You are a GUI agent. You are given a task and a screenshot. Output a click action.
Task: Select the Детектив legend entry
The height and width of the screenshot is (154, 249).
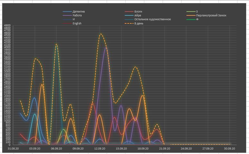click(x=78, y=12)
